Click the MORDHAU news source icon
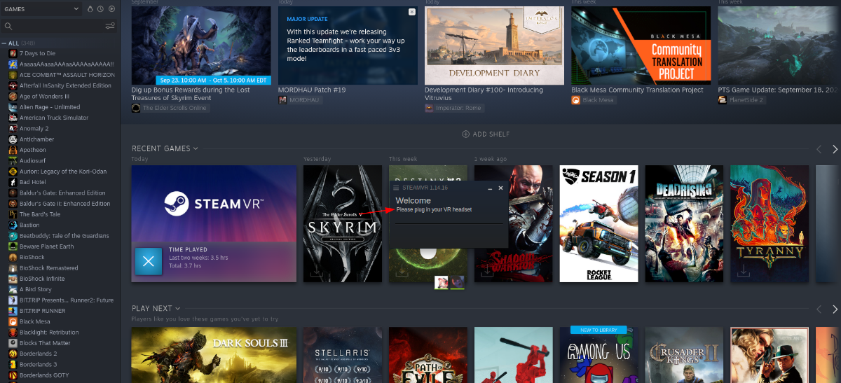This screenshot has width=841, height=383. [282, 100]
